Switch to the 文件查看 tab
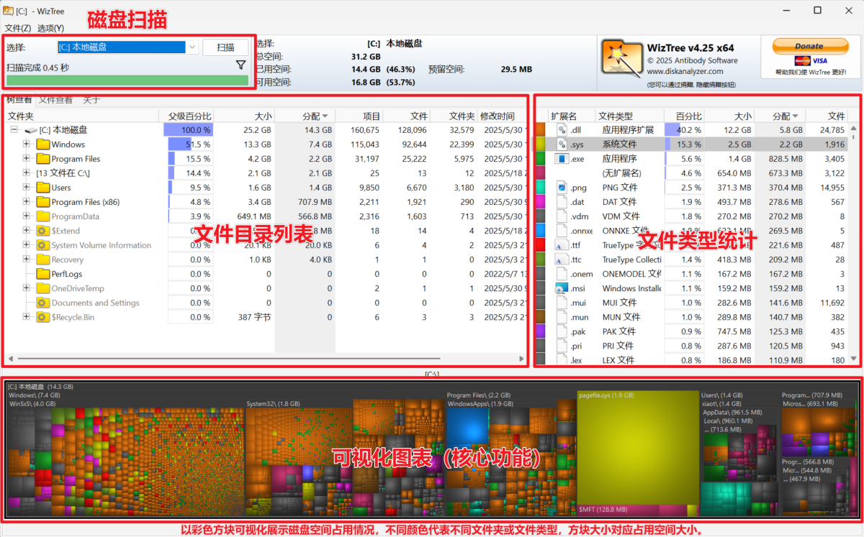Viewport: 864px width, 537px height. (x=55, y=100)
